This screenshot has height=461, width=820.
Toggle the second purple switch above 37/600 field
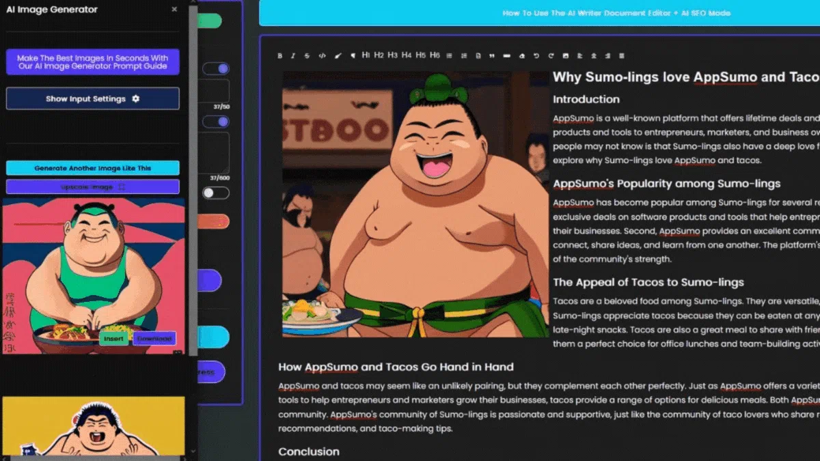tap(216, 122)
